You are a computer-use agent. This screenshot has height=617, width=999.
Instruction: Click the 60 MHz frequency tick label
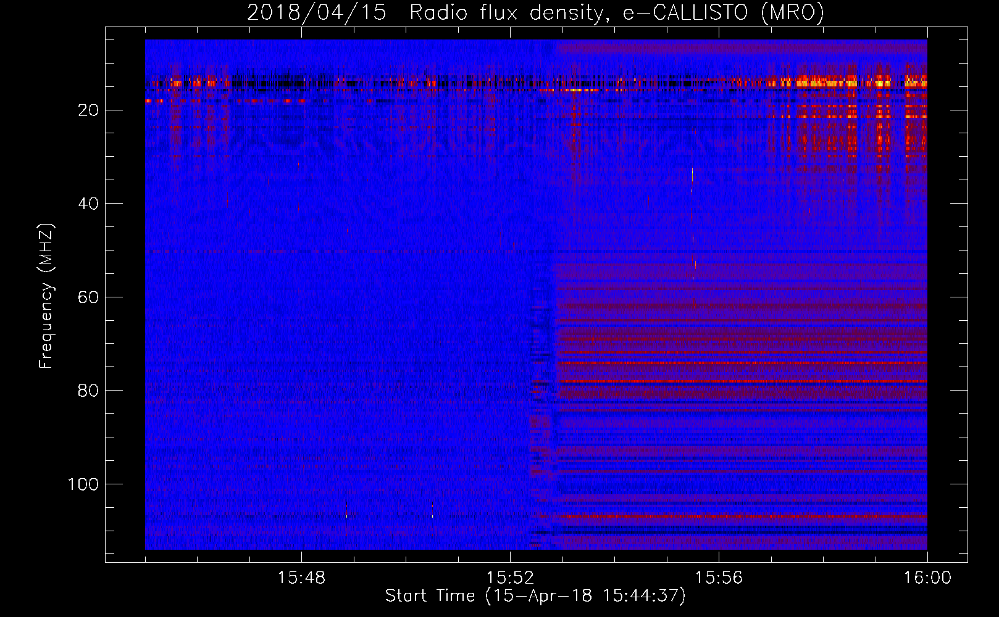[88, 297]
